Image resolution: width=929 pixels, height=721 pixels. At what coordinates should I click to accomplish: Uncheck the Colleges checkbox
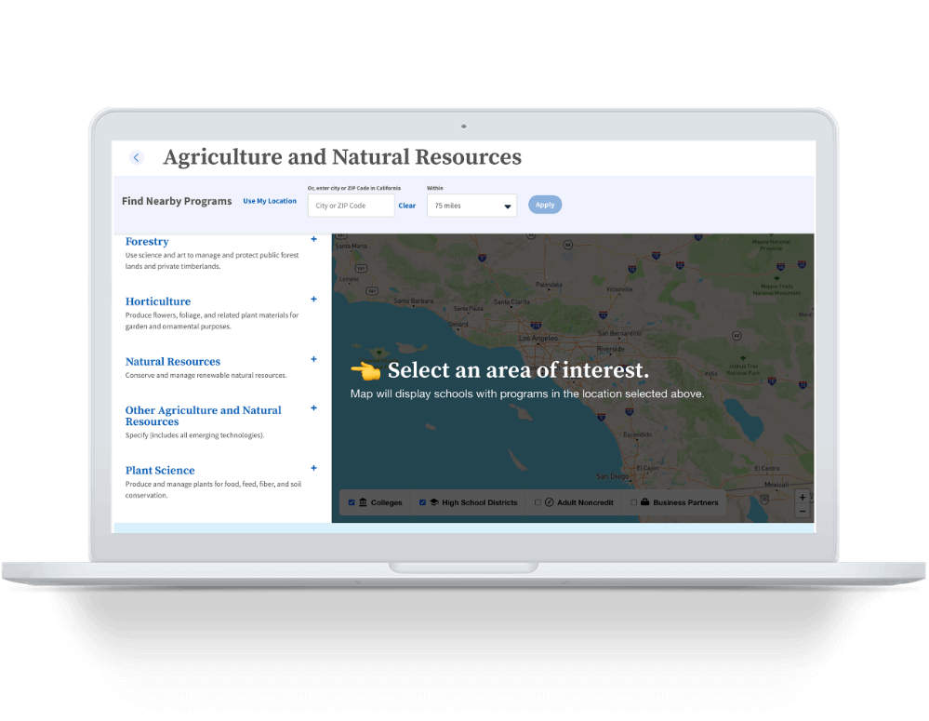point(352,502)
